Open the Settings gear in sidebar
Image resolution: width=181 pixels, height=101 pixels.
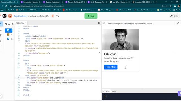[x=1, y=41]
